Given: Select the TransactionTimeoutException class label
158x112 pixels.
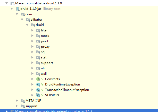Looking at the screenshot, I should pos(67,90).
